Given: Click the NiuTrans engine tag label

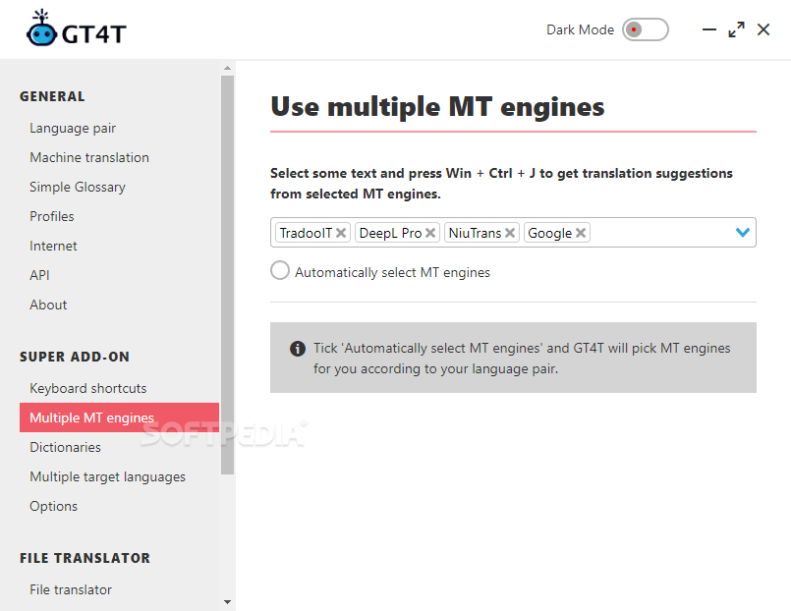Looking at the screenshot, I should [x=475, y=233].
